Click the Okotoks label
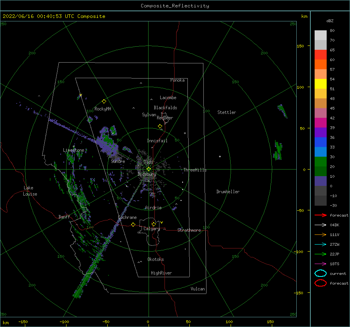 [x=156, y=259]
